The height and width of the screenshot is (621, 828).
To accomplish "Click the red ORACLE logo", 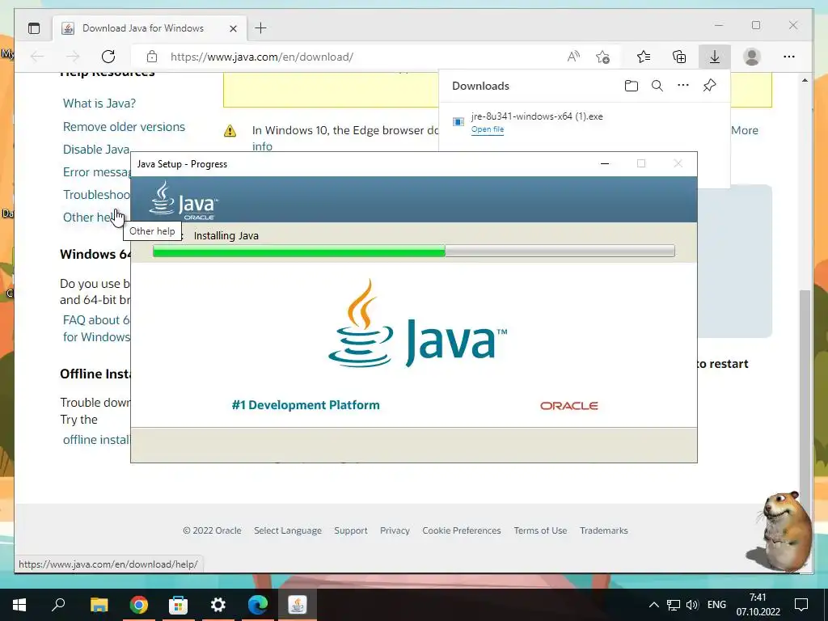I will [569, 406].
